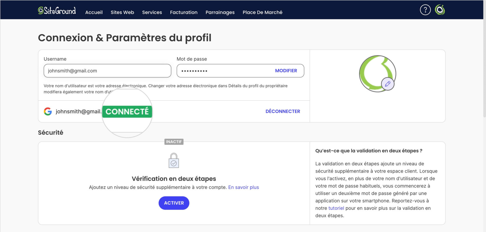
Task: Click the SiteGround logo
Action: 57,11
